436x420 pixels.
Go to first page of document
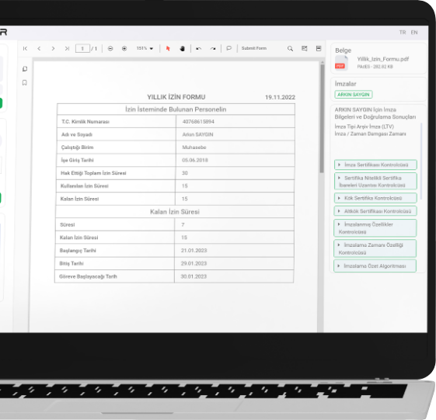coord(25,49)
